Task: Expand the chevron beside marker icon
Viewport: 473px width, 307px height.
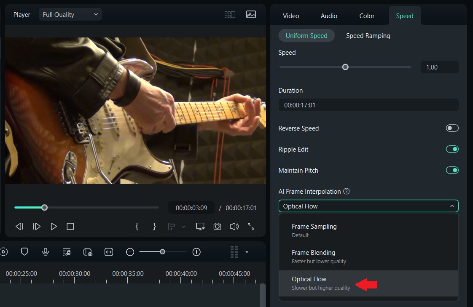Action: pos(183,227)
